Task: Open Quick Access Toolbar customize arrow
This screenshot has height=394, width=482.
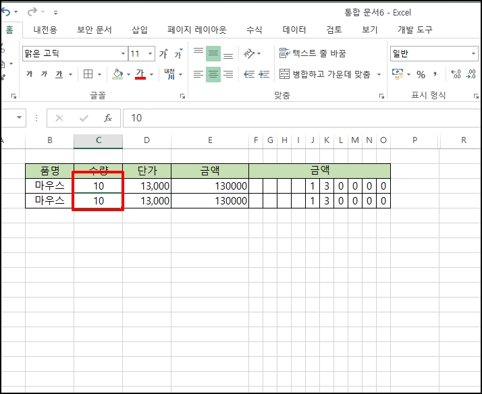Action: point(55,13)
